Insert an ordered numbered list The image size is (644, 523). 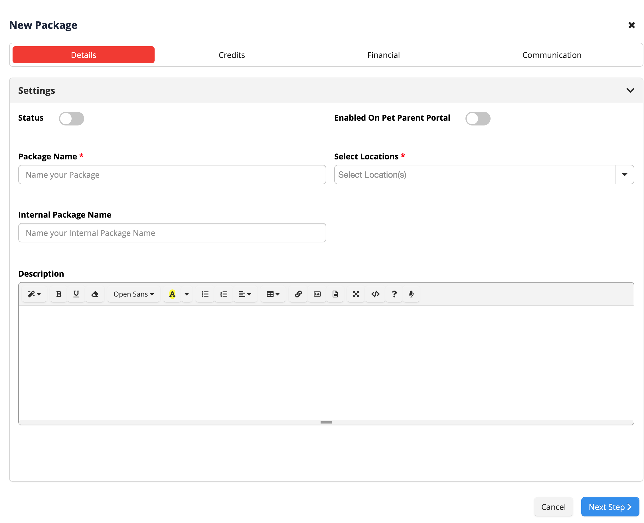[224, 294]
